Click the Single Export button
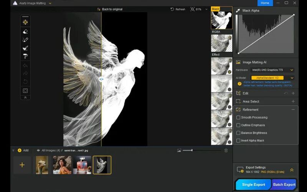Viewport: 307px width, 192px height. [253, 185]
